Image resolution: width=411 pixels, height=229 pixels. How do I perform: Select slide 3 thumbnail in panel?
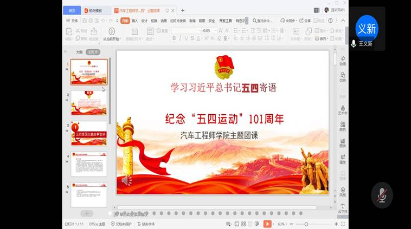tap(89, 133)
